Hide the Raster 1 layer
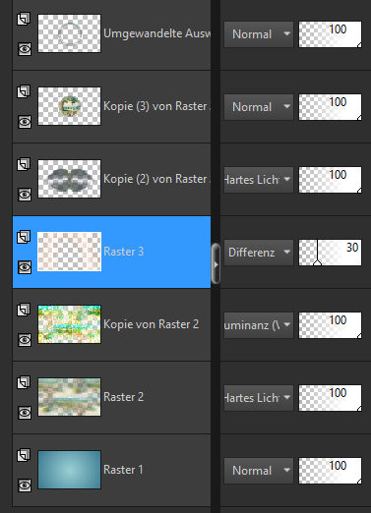371x513 pixels. pos(25,485)
